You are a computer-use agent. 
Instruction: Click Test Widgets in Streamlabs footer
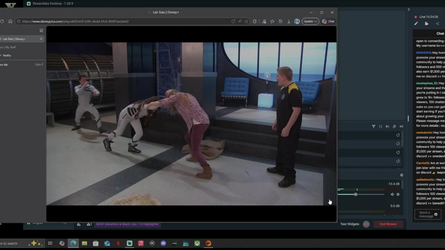pos(349,224)
